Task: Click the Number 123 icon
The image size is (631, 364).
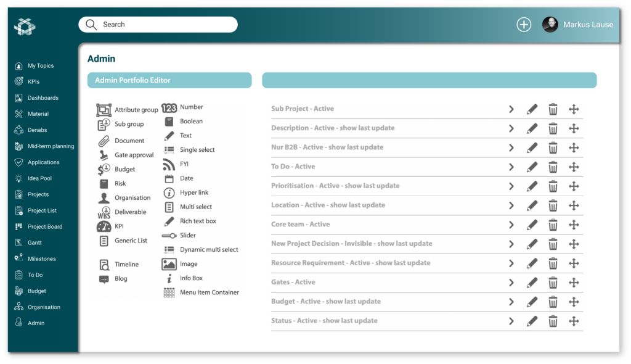Action: [x=169, y=108]
